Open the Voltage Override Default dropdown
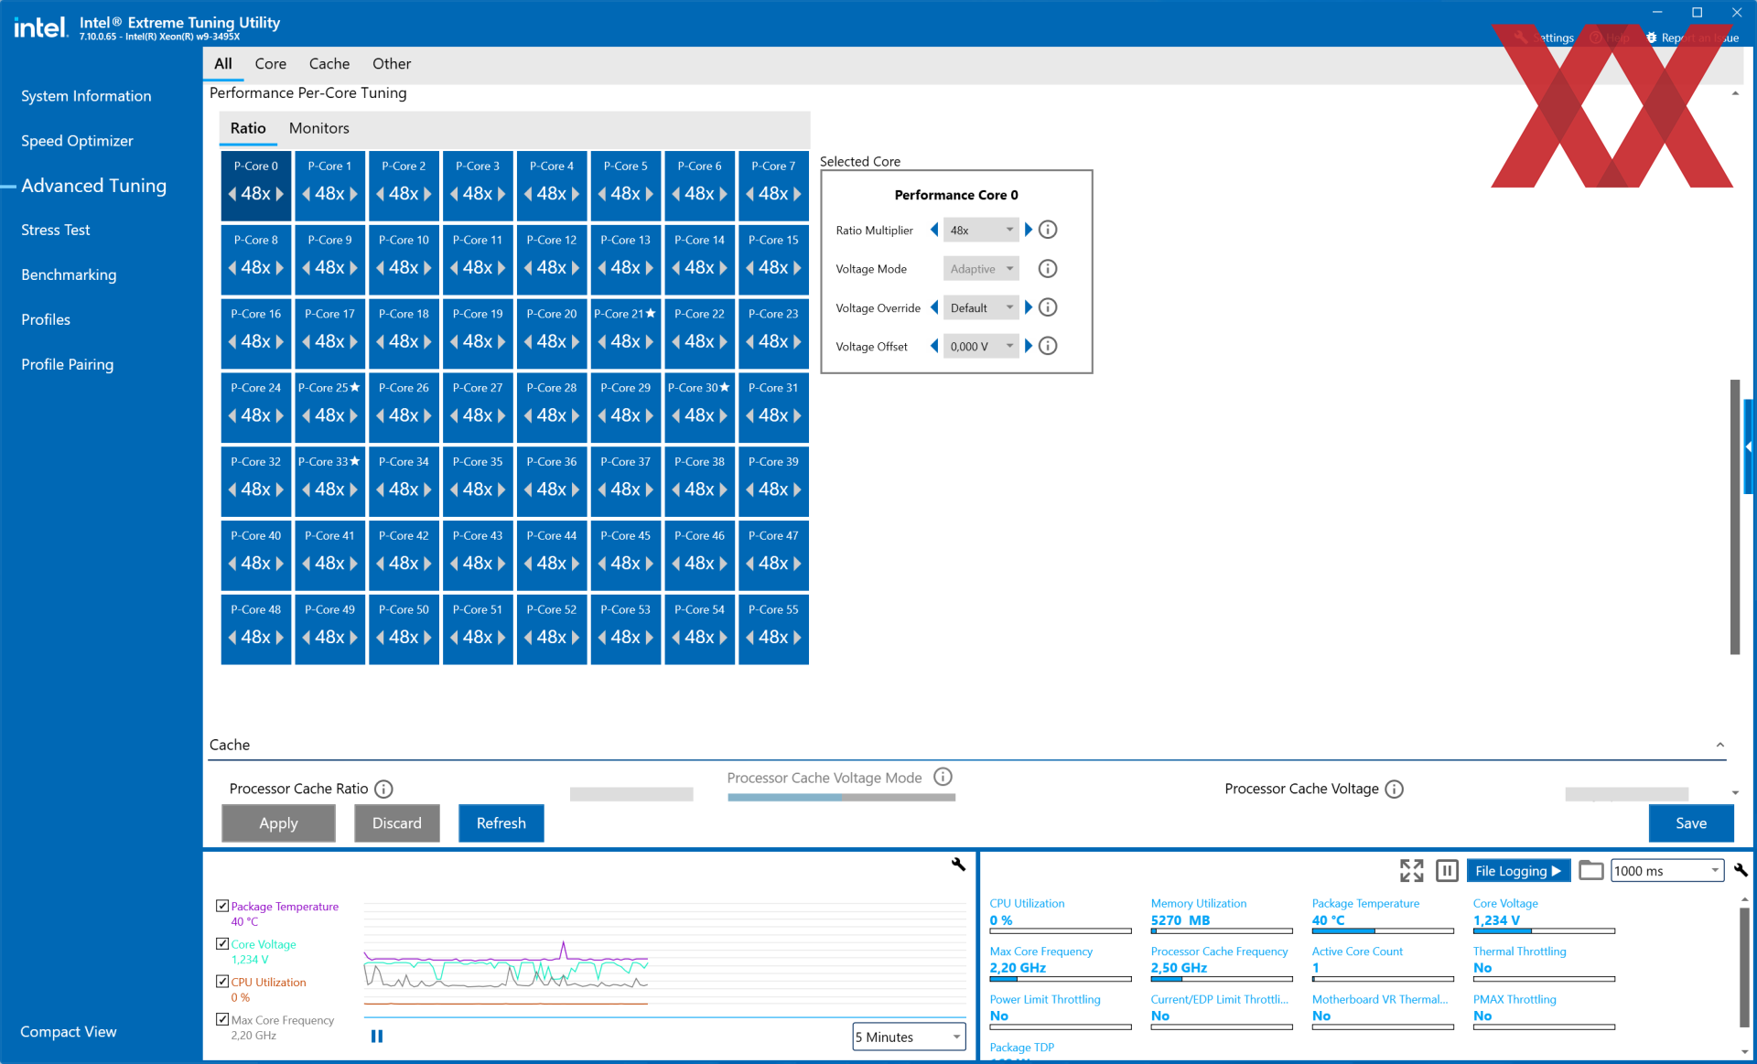 point(981,307)
